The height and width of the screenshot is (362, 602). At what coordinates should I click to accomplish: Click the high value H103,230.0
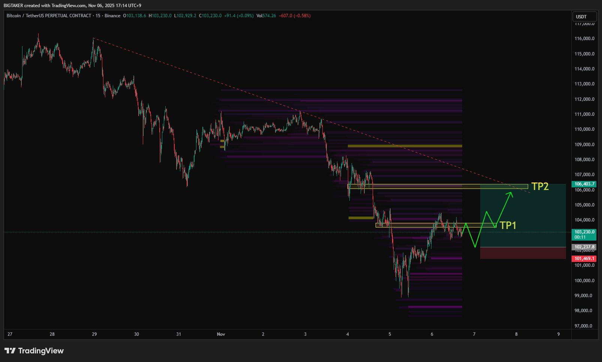click(x=160, y=16)
